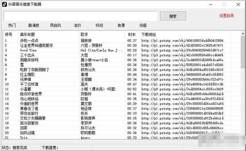The width and height of the screenshot is (246, 151).
Task: Click the vertical scrollbar thumb
Action: point(243,52)
